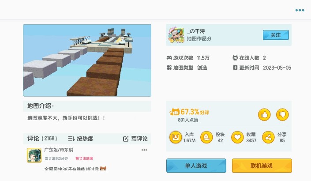The image size is (311, 181).
Task: Click the author name _の千浔
Action: 196,31
